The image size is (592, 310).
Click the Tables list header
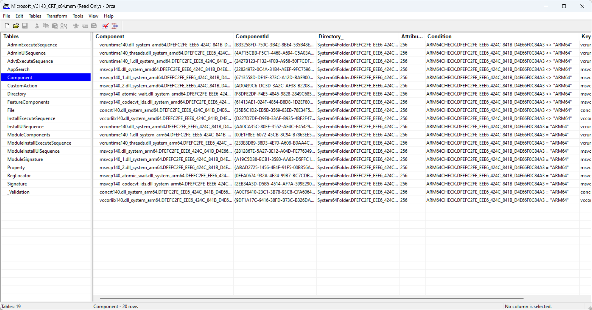tap(46, 36)
